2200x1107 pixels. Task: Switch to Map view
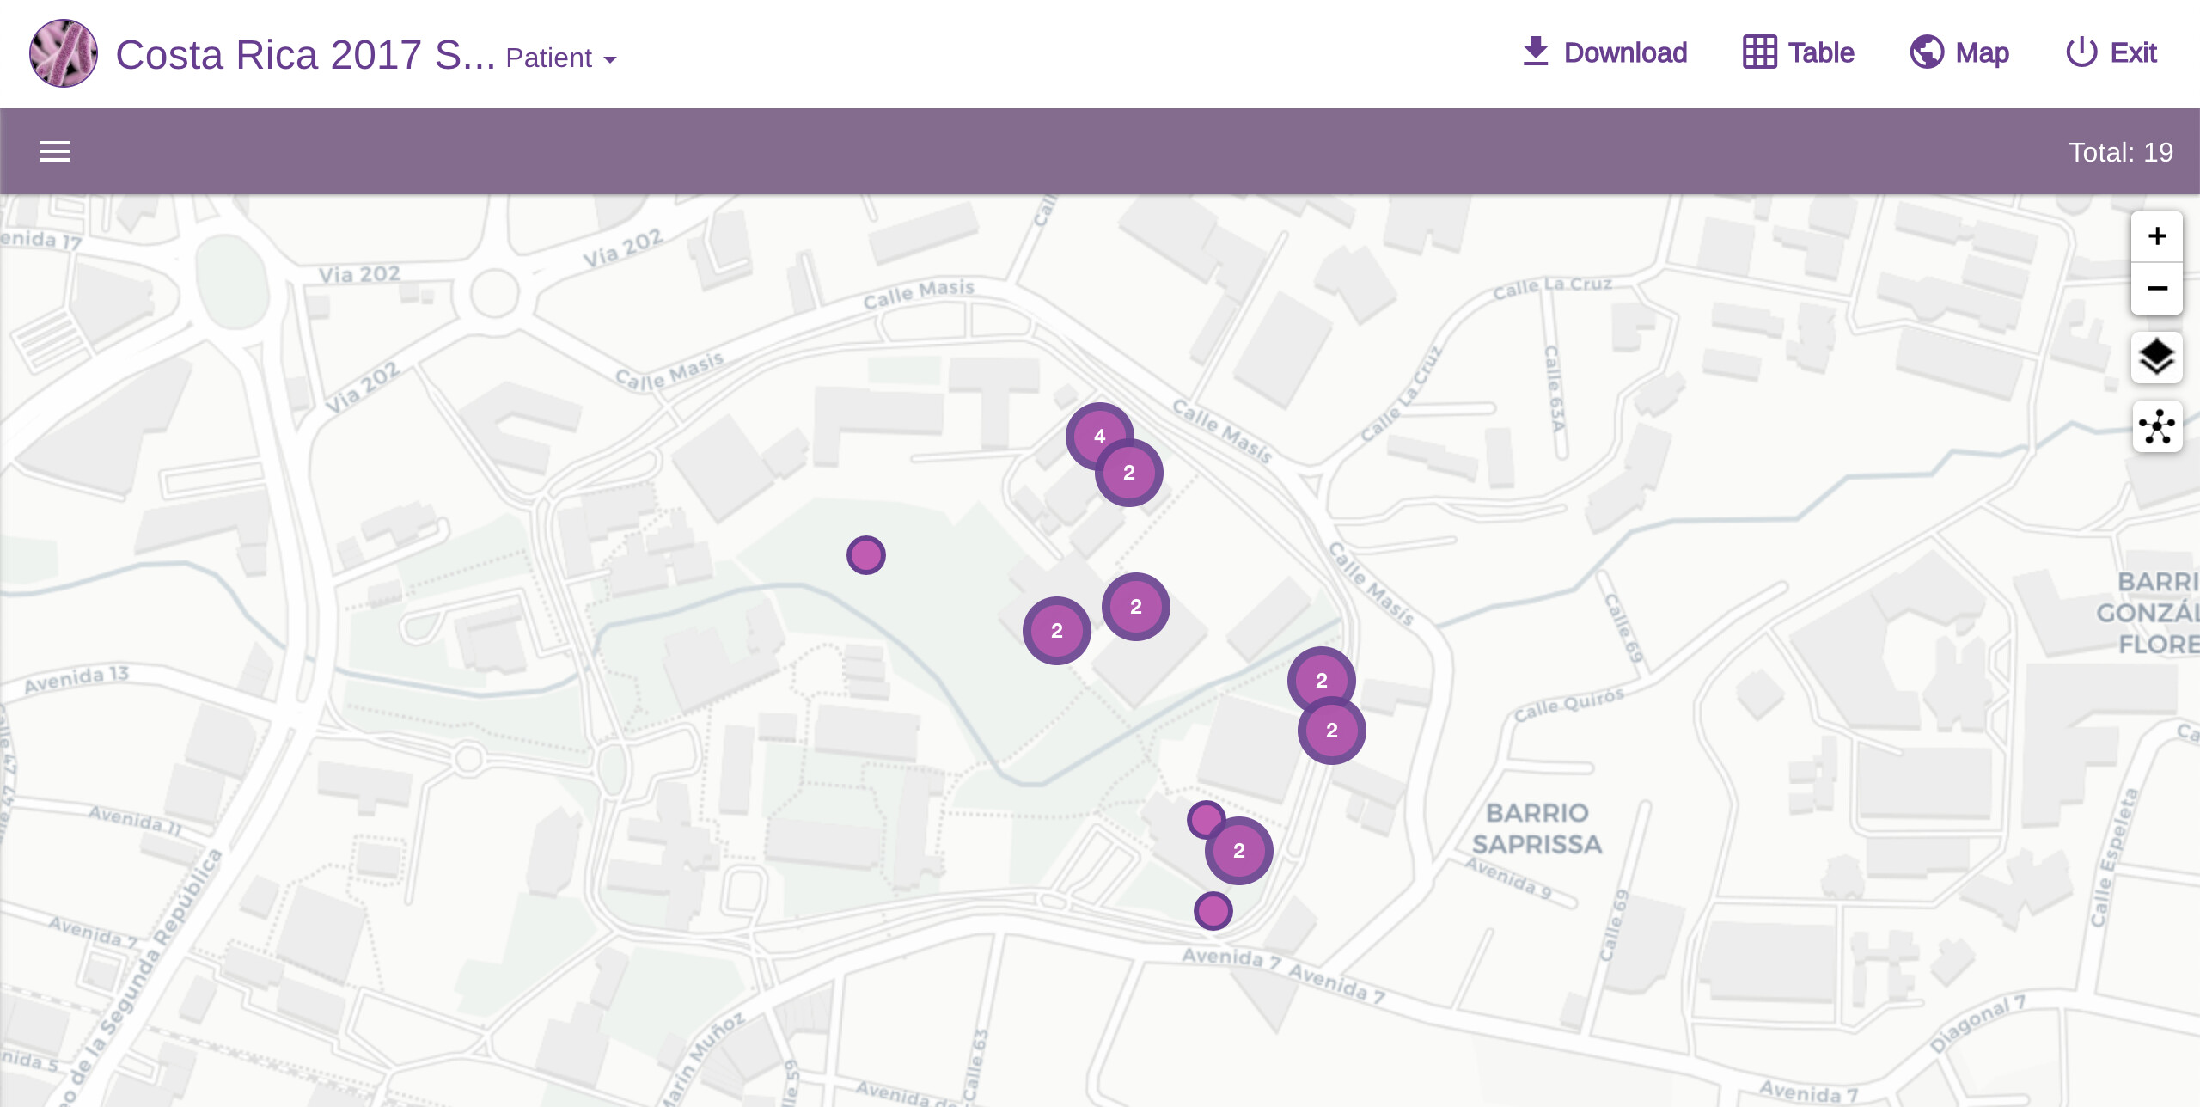[1982, 52]
